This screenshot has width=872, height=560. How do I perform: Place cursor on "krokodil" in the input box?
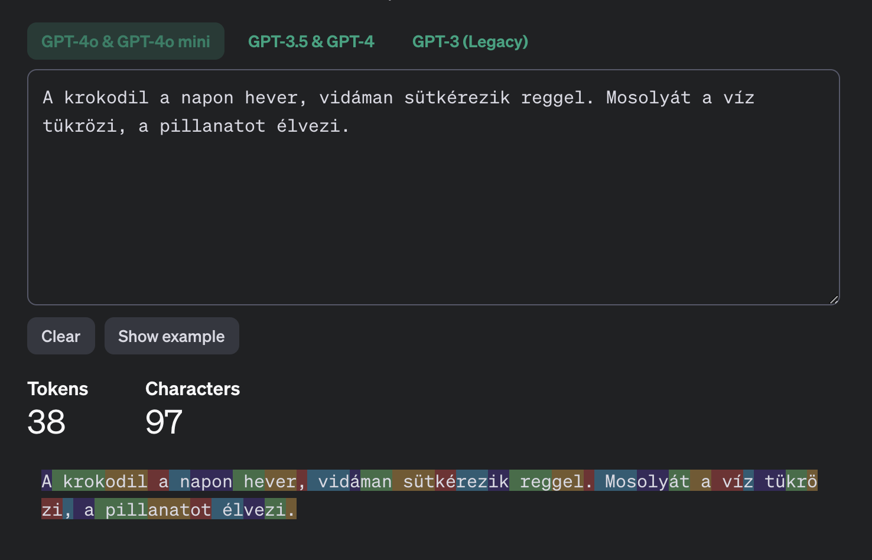(x=106, y=97)
